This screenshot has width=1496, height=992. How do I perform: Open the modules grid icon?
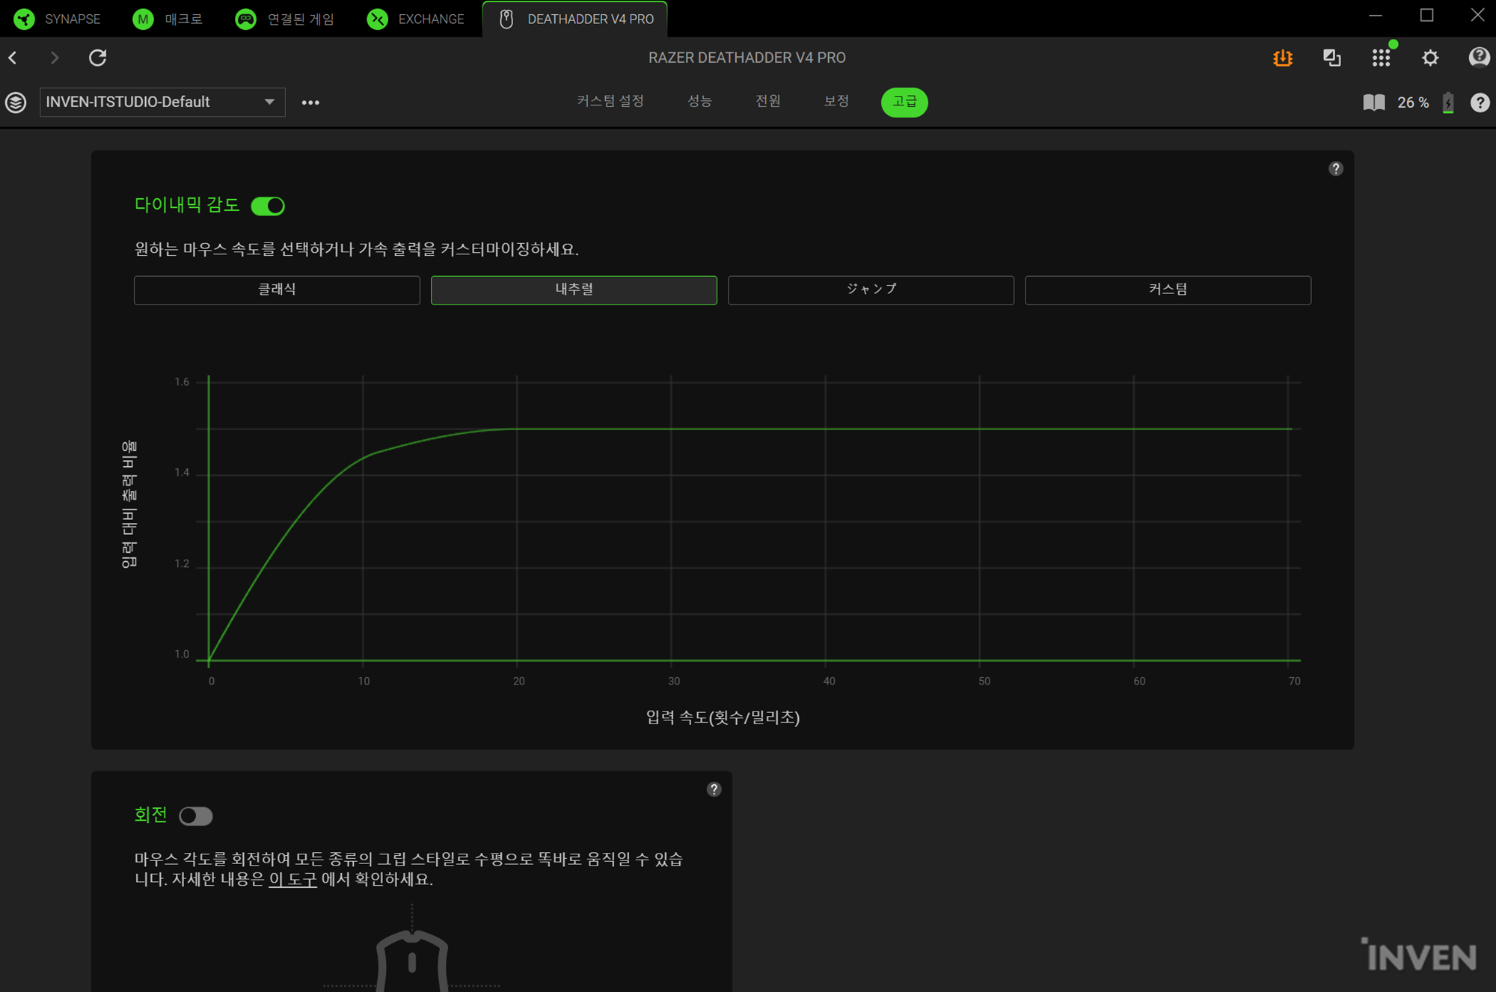[1381, 58]
